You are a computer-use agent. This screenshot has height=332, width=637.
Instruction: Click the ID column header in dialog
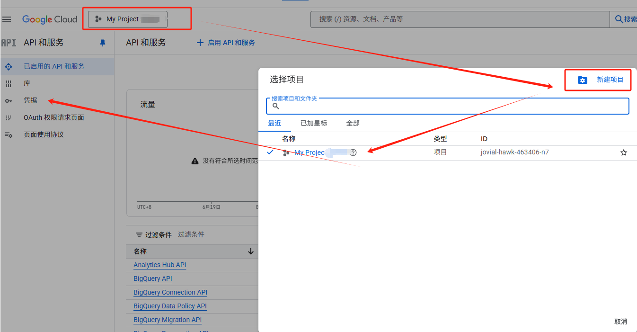(x=484, y=139)
